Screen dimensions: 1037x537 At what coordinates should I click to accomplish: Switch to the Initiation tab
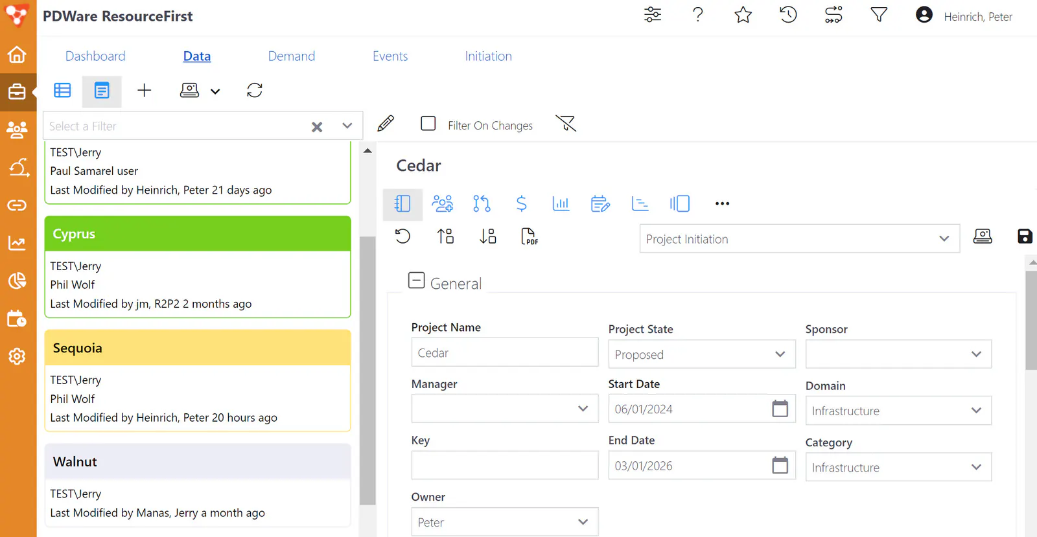tap(489, 56)
